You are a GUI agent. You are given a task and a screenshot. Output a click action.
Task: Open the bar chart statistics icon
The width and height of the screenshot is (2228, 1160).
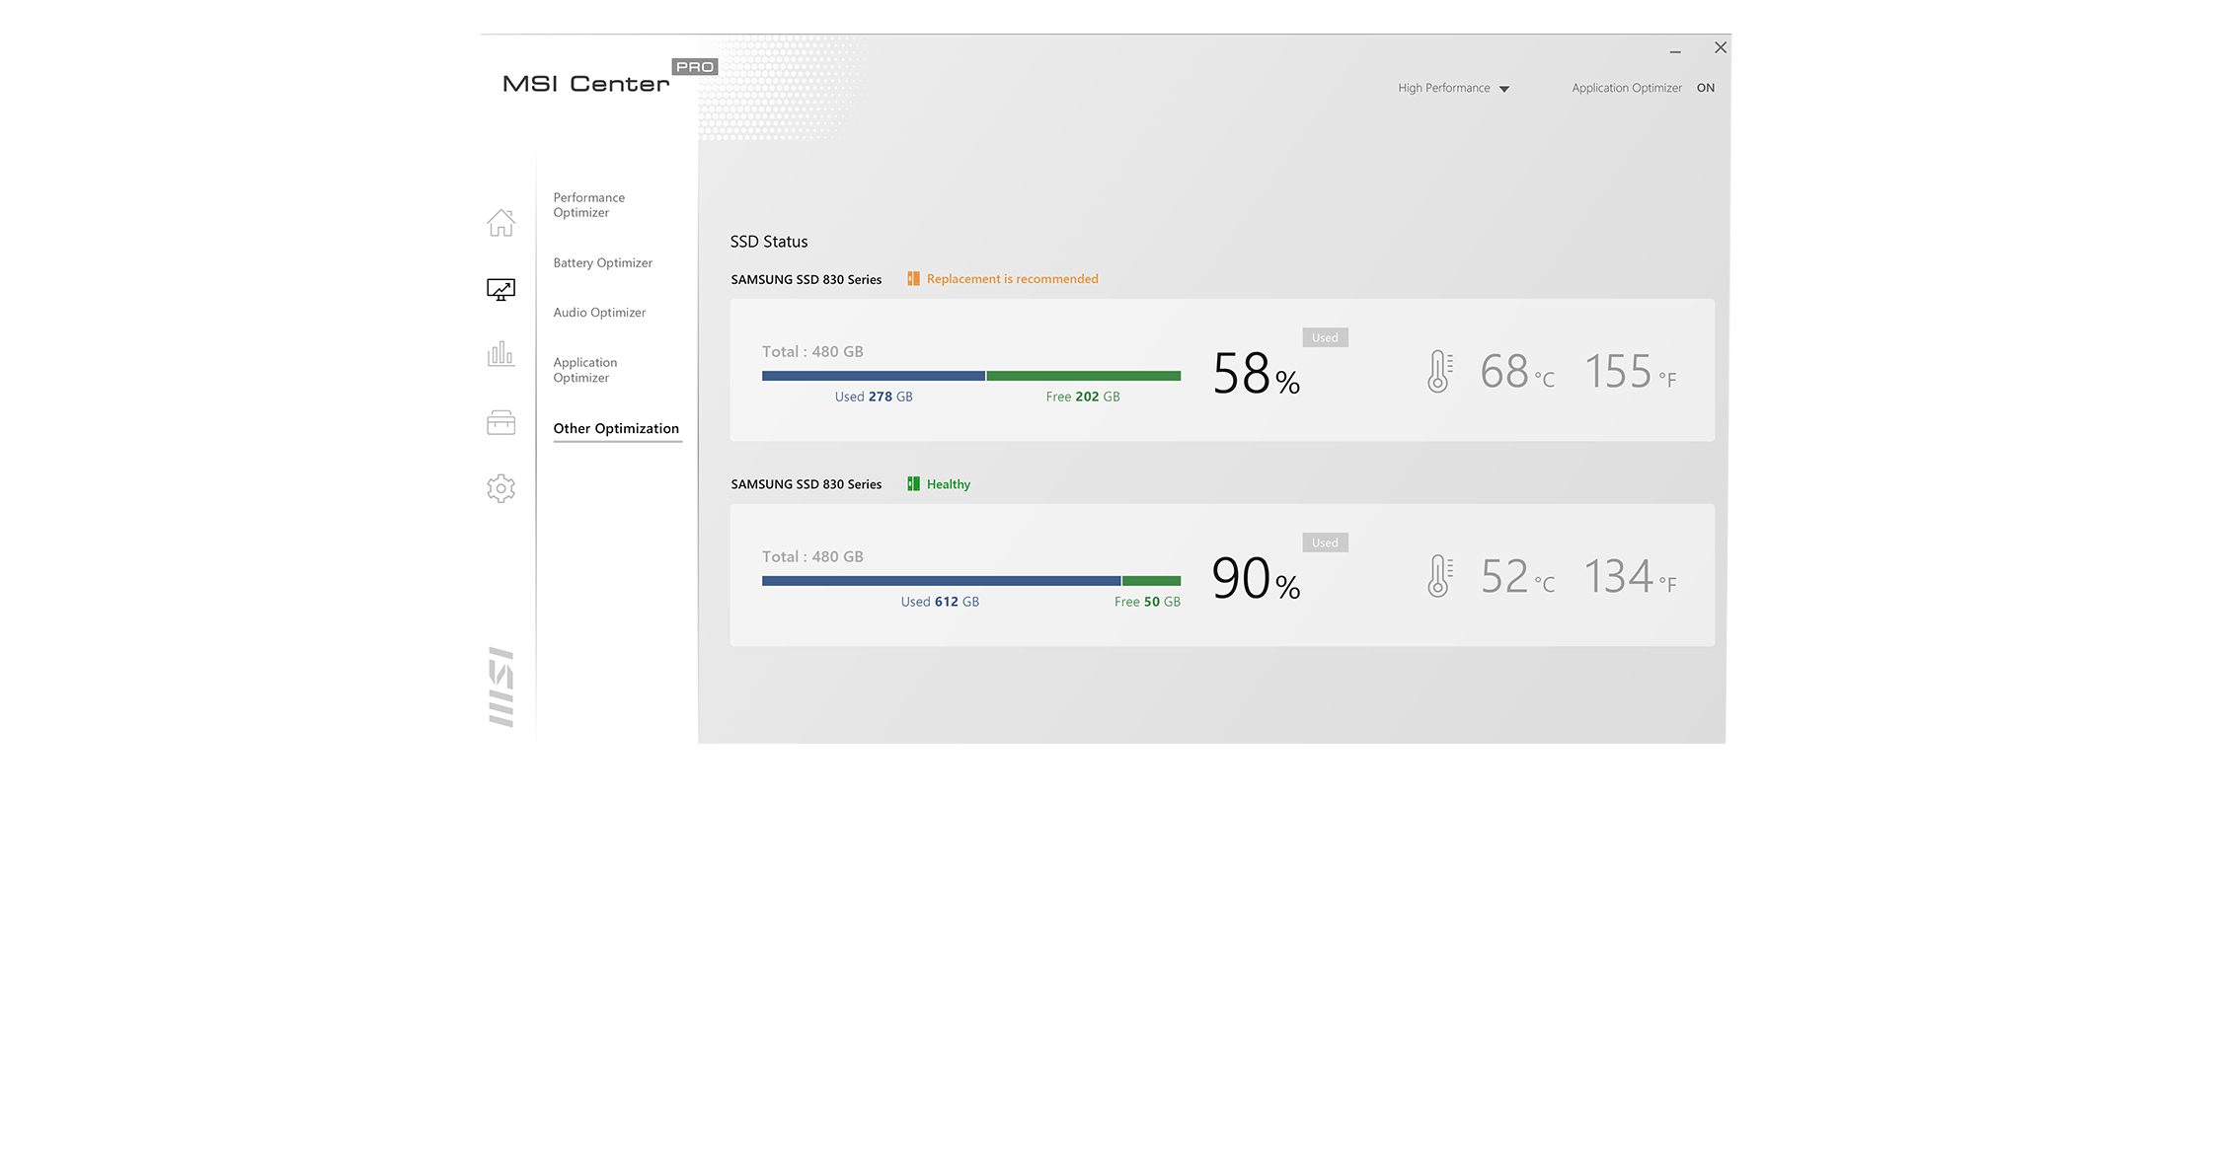tap(500, 353)
